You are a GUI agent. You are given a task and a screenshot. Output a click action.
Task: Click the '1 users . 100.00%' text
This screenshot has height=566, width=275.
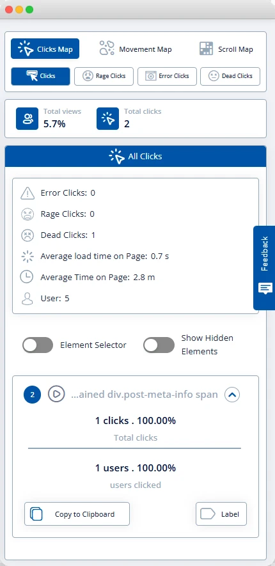(x=136, y=468)
